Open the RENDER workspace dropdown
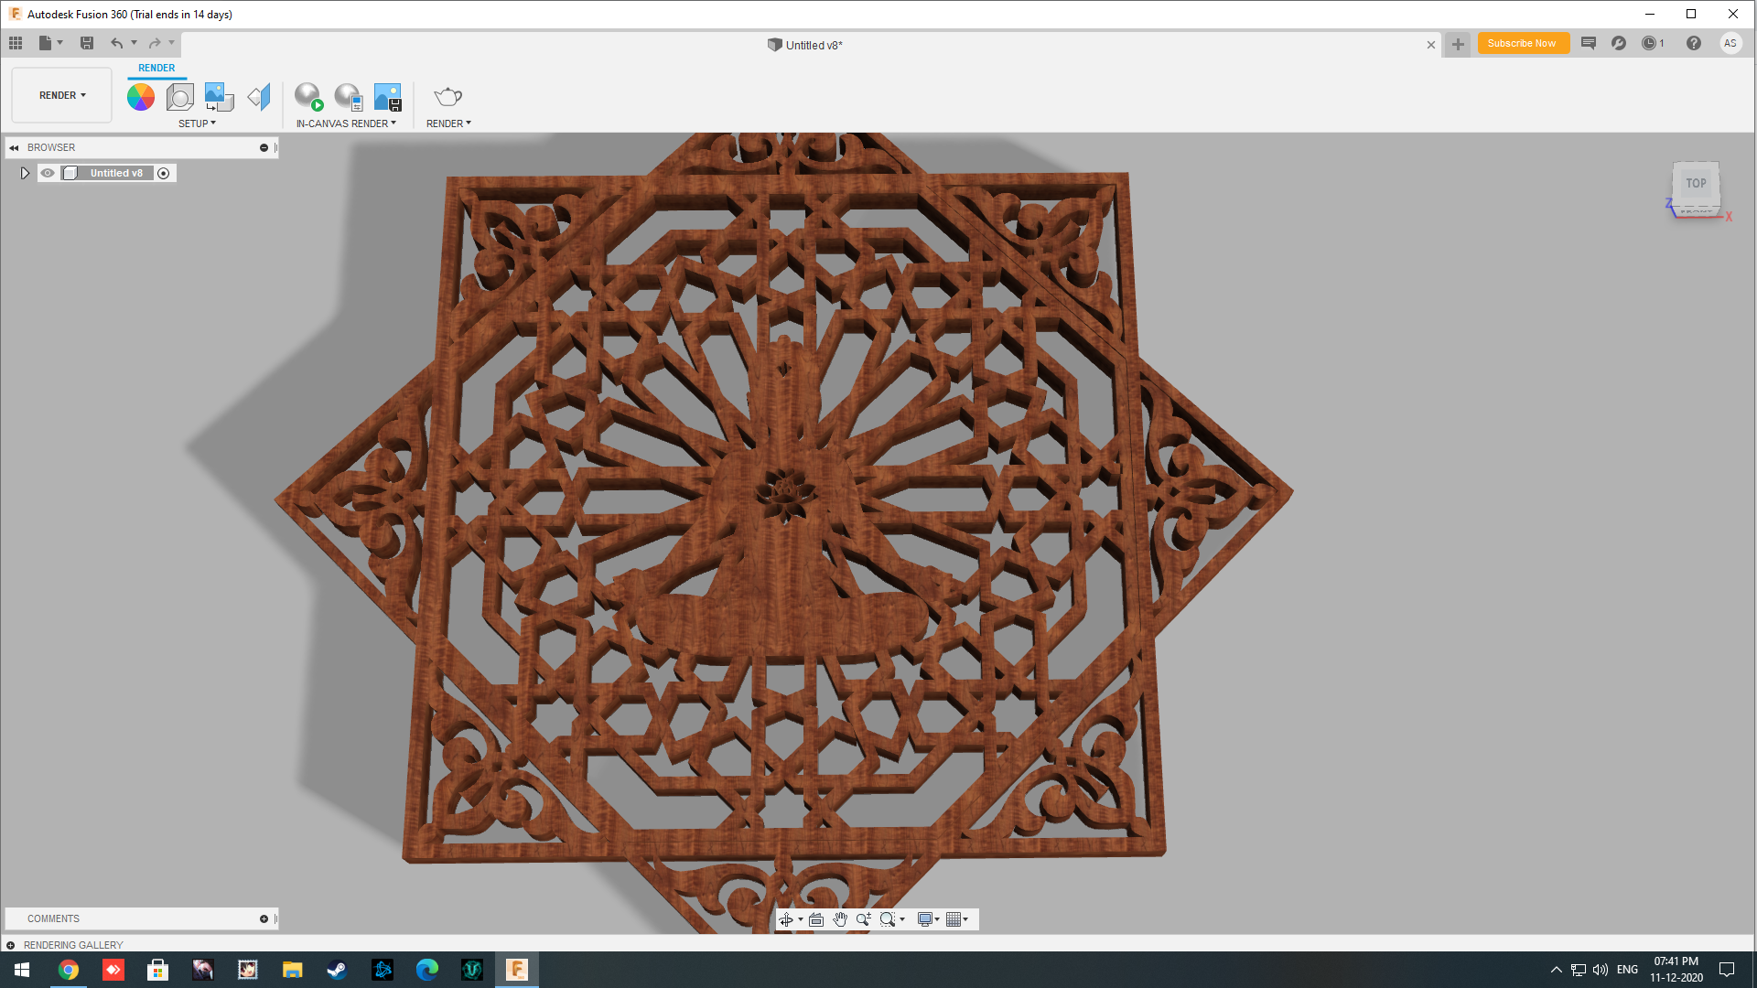The image size is (1757, 988). (x=62, y=95)
